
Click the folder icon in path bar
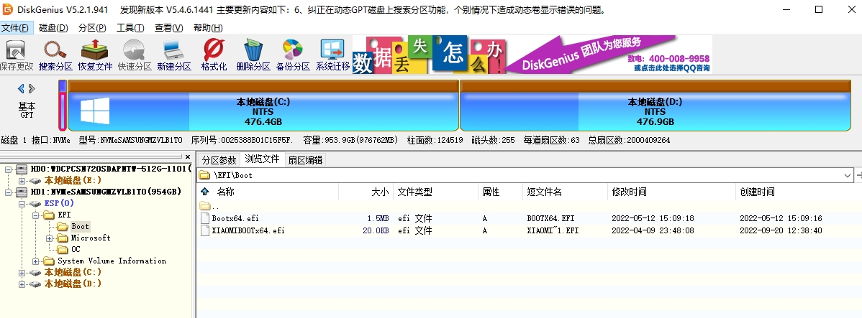coord(204,175)
